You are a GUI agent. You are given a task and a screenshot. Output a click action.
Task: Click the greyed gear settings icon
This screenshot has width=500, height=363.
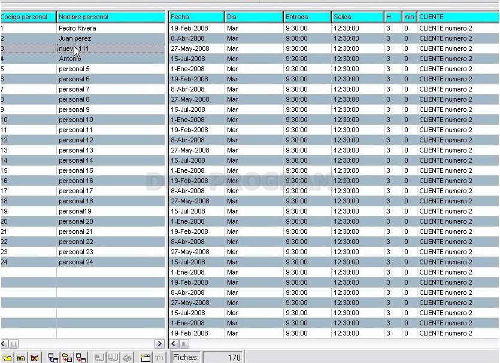pos(127,358)
